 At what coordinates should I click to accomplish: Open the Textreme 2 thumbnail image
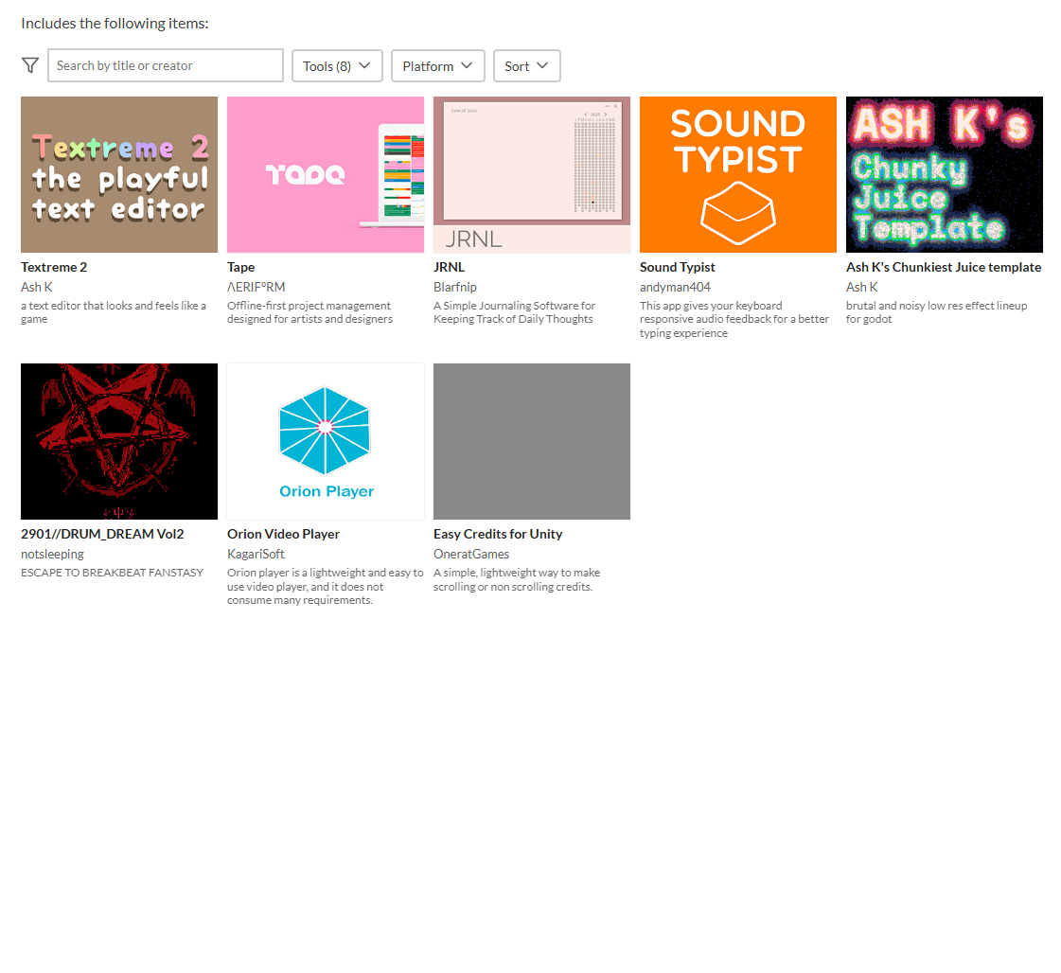(x=119, y=174)
